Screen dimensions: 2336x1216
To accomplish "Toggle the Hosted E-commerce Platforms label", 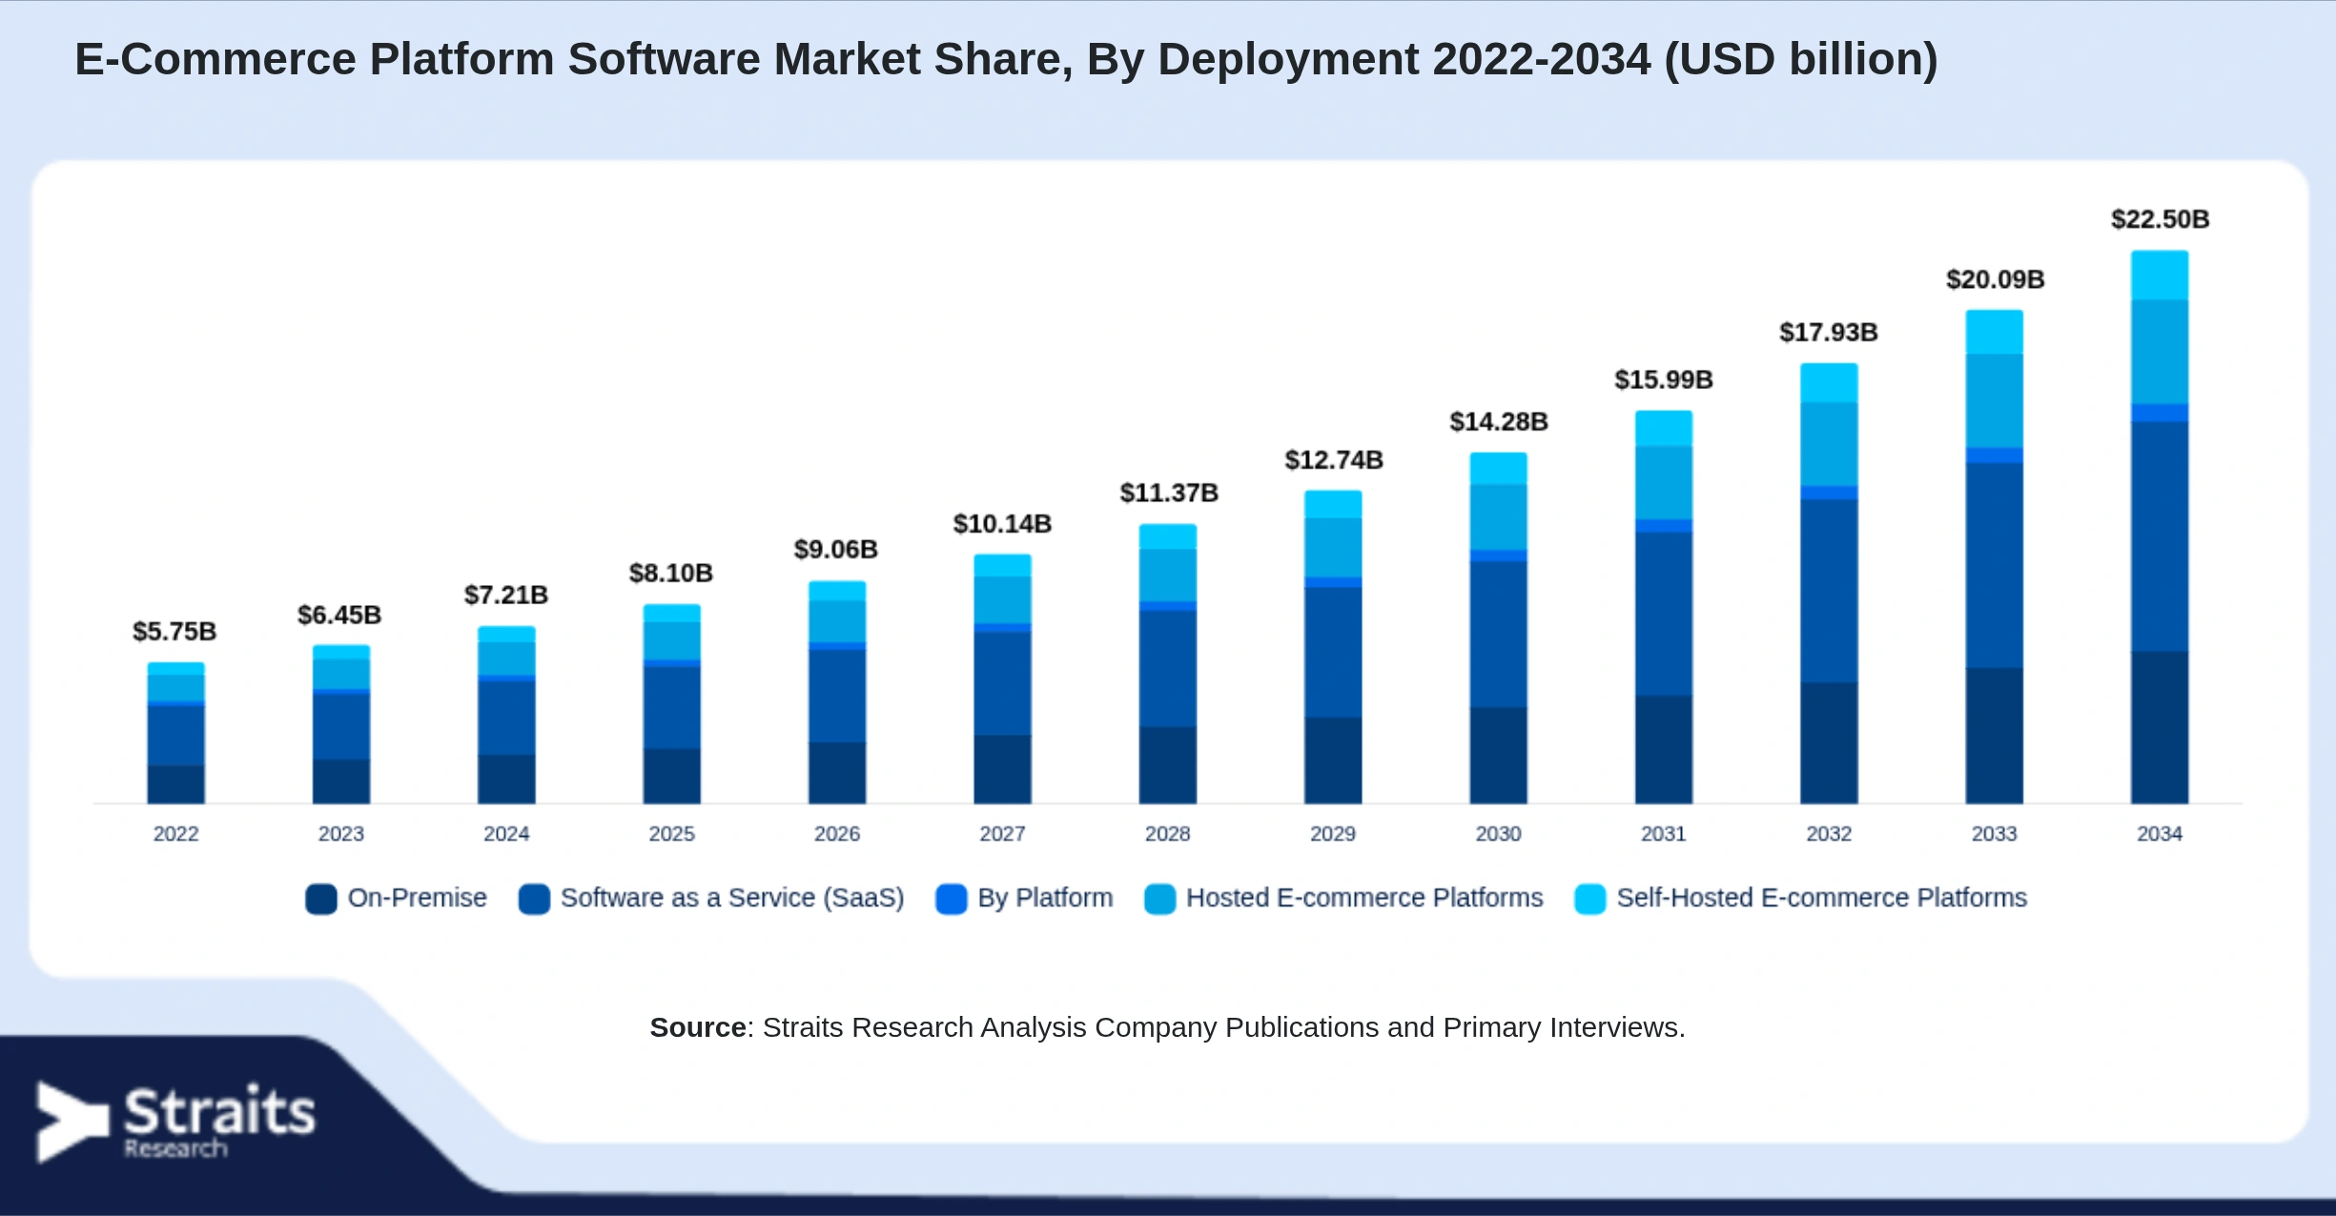I will pos(1364,898).
